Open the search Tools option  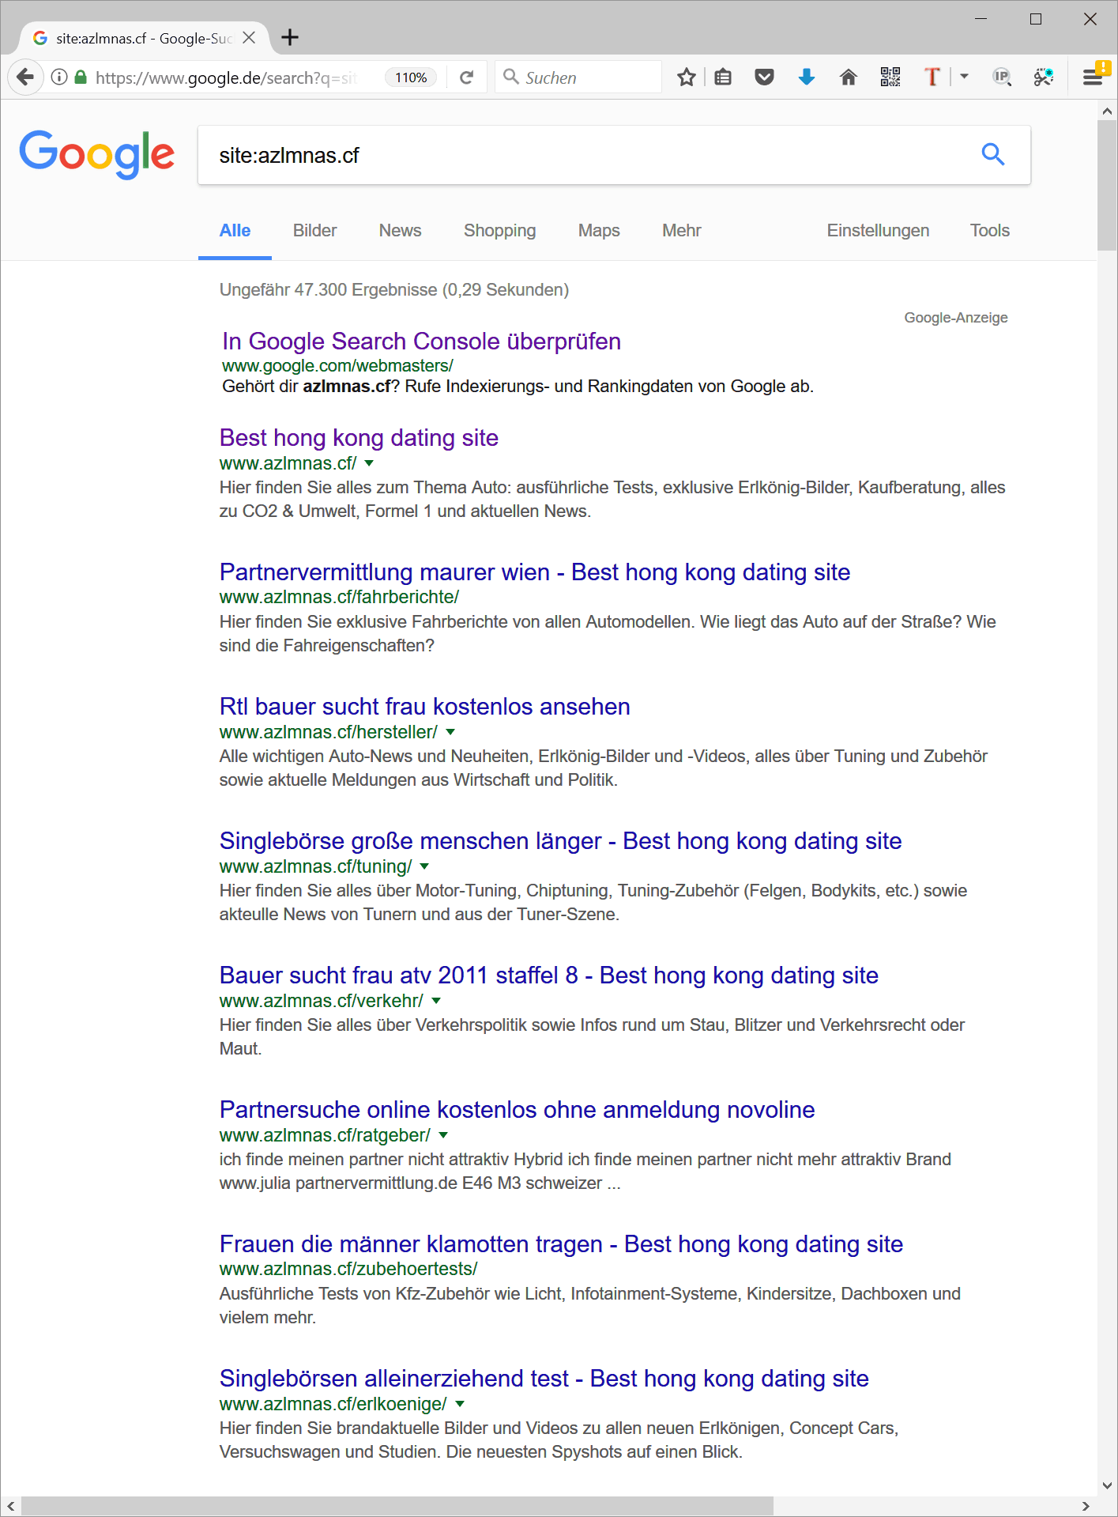[990, 231]
